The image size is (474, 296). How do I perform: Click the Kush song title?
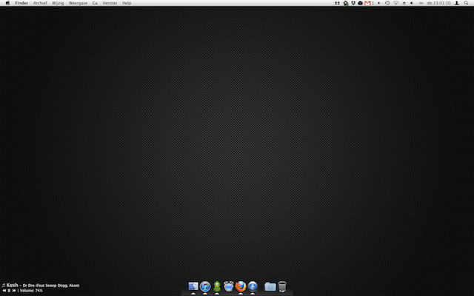pos(12,285)
